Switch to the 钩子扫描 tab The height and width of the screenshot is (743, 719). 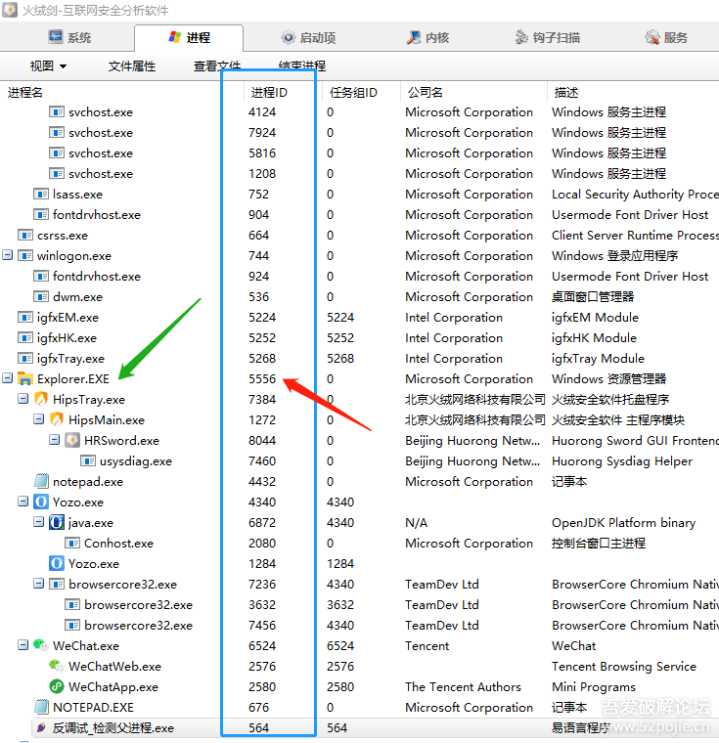coord(548,37)
